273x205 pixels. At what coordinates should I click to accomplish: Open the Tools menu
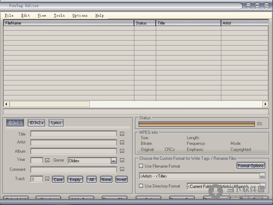(59, 15)
